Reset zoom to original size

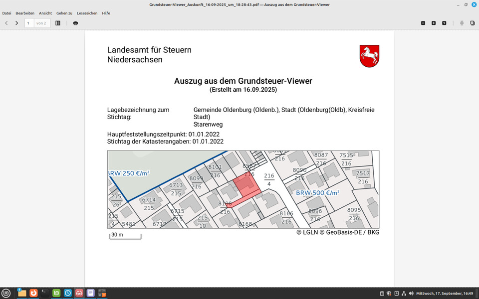tap(444, 23)
